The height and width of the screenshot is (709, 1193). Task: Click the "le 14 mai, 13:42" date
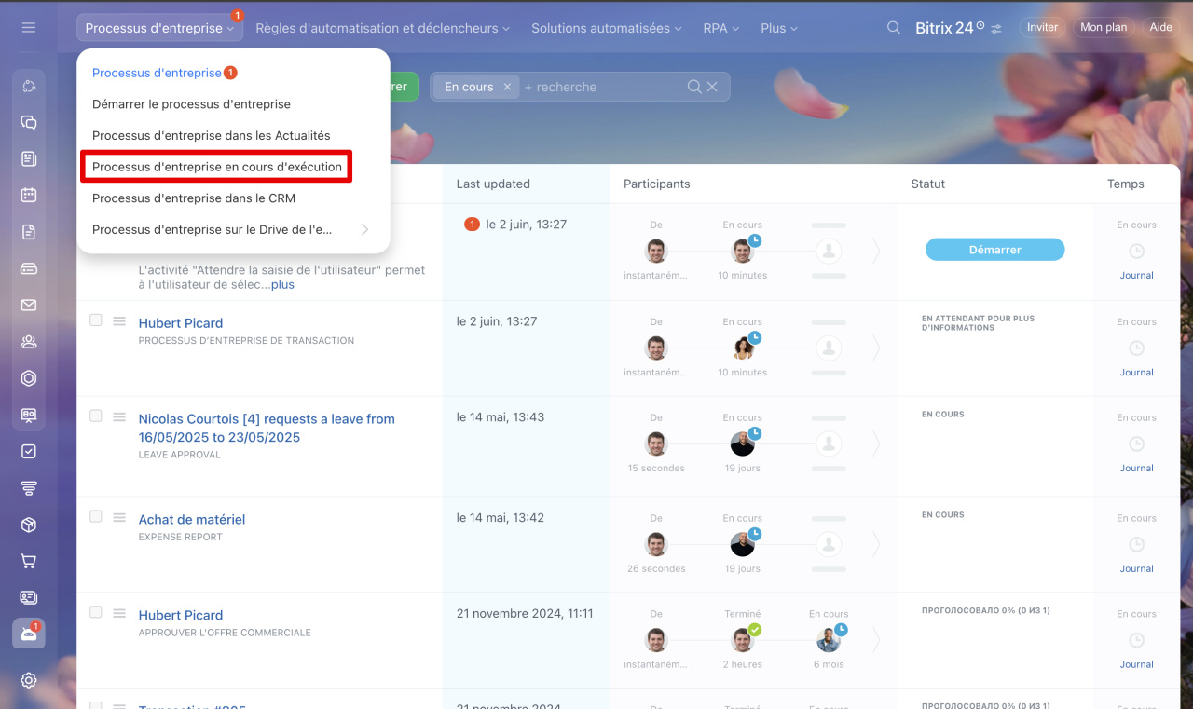click(x=501, y=518)
